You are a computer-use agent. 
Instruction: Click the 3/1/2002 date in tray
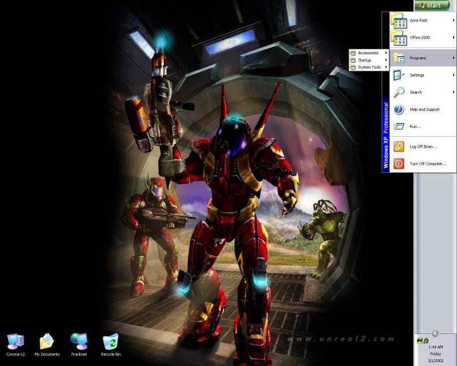pos(435,361)
